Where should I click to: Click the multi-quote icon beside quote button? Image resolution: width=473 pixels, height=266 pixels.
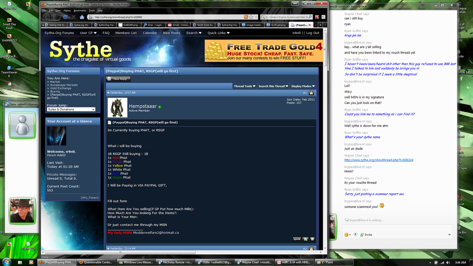tap(305, 239)
